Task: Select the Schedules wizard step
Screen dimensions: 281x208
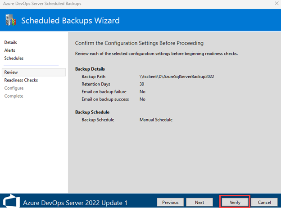Action: click(14, 58)
